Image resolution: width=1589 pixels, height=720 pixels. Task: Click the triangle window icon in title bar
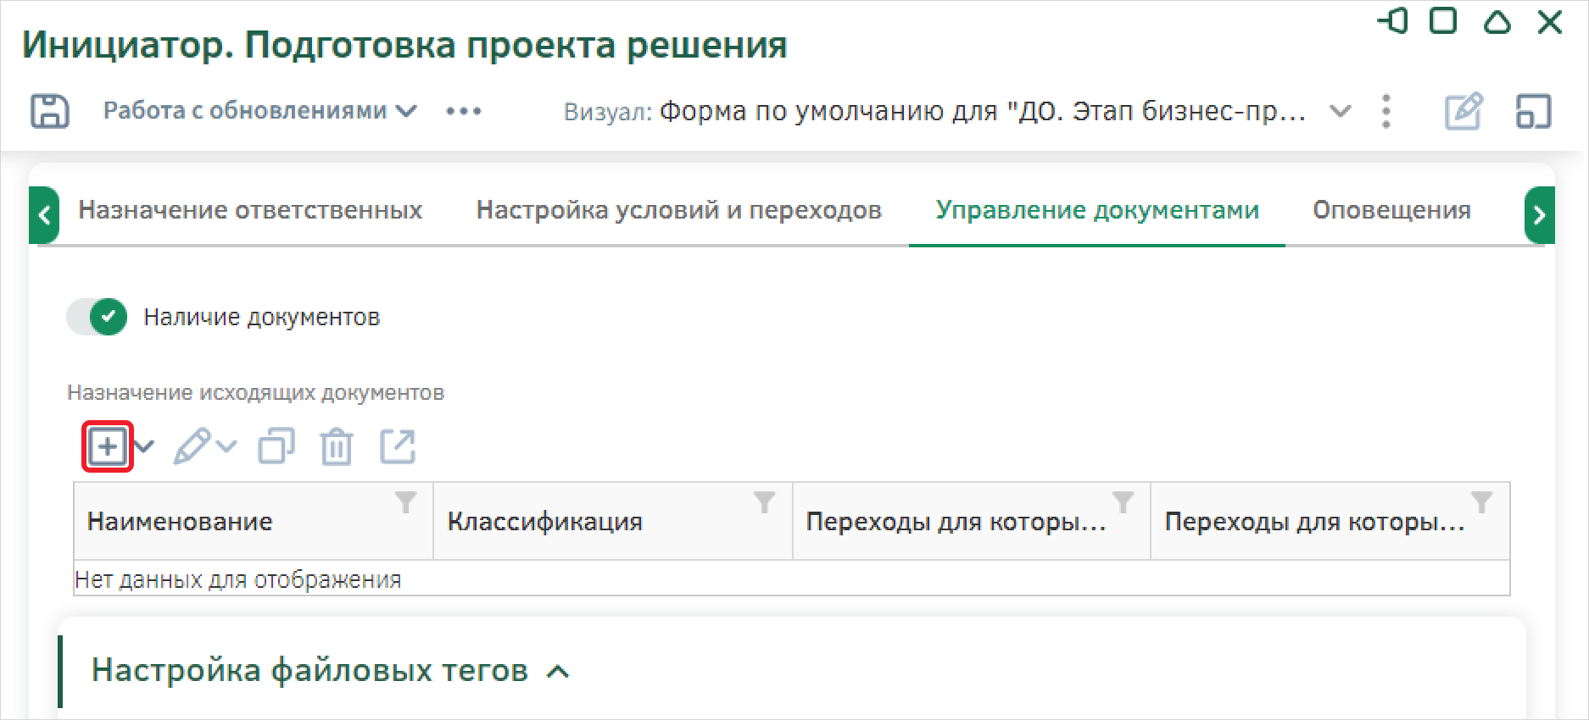pos(1497,21)
